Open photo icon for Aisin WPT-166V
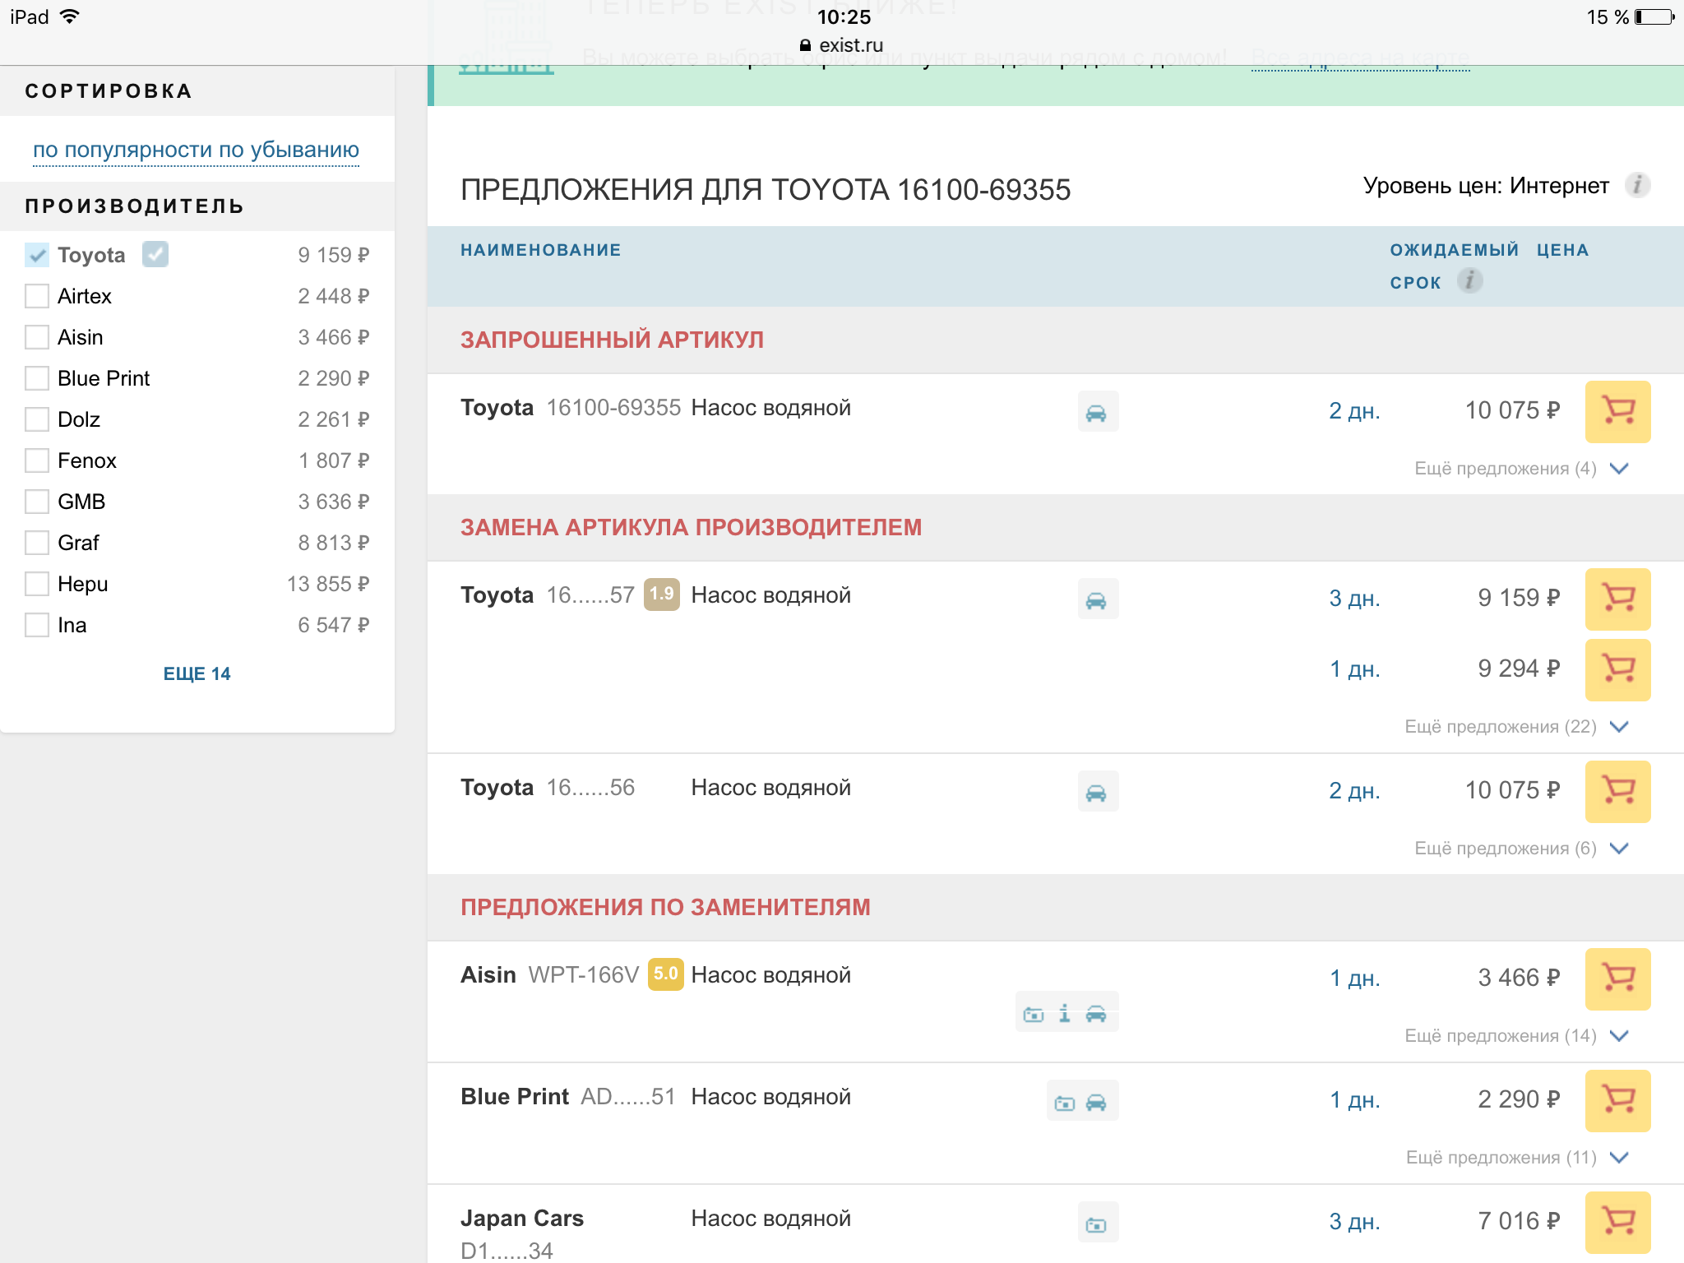 tap(1034, 1014)
